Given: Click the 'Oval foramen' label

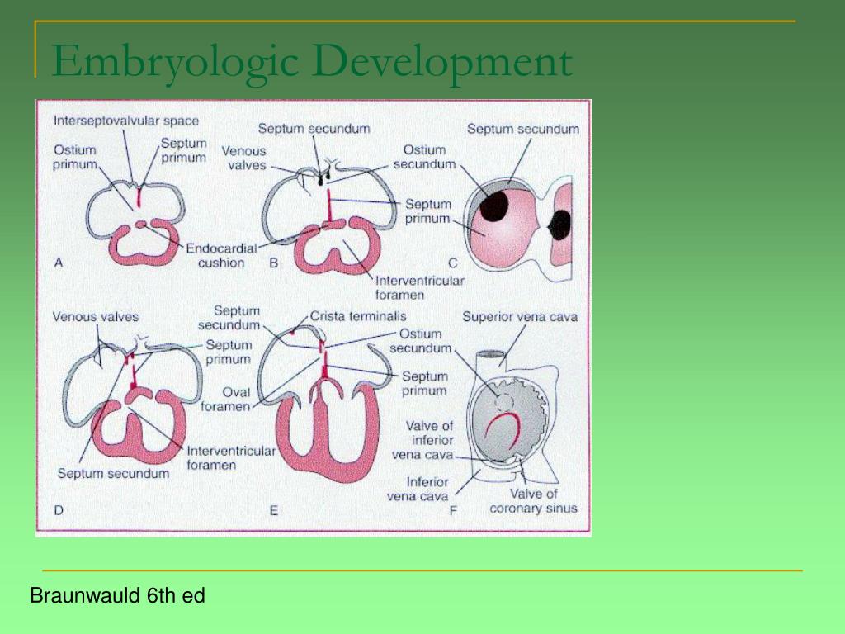Looking at the screenshot, I should pos(226,400).
